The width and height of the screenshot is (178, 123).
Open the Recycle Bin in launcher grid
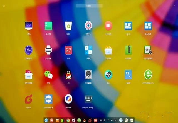pos(68,26)
